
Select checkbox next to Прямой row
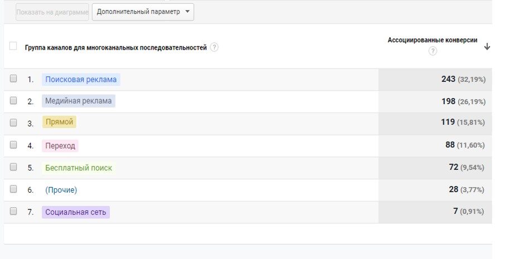point(13,123)
